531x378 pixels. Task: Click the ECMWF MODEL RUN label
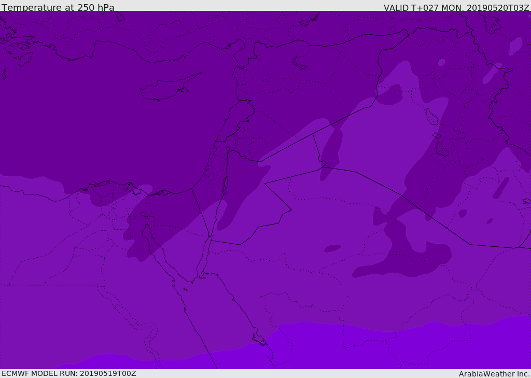[x=68, y=373]
